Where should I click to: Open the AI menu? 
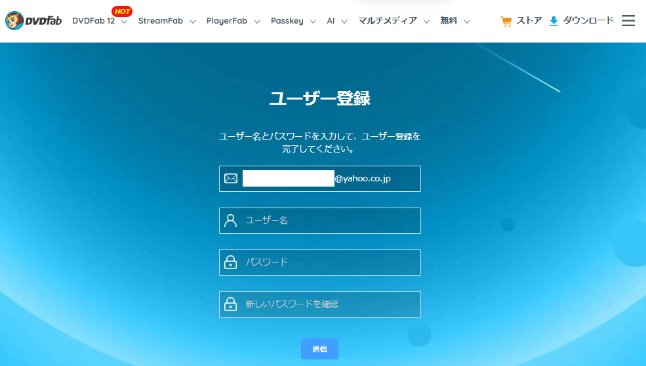click(331, 21)
